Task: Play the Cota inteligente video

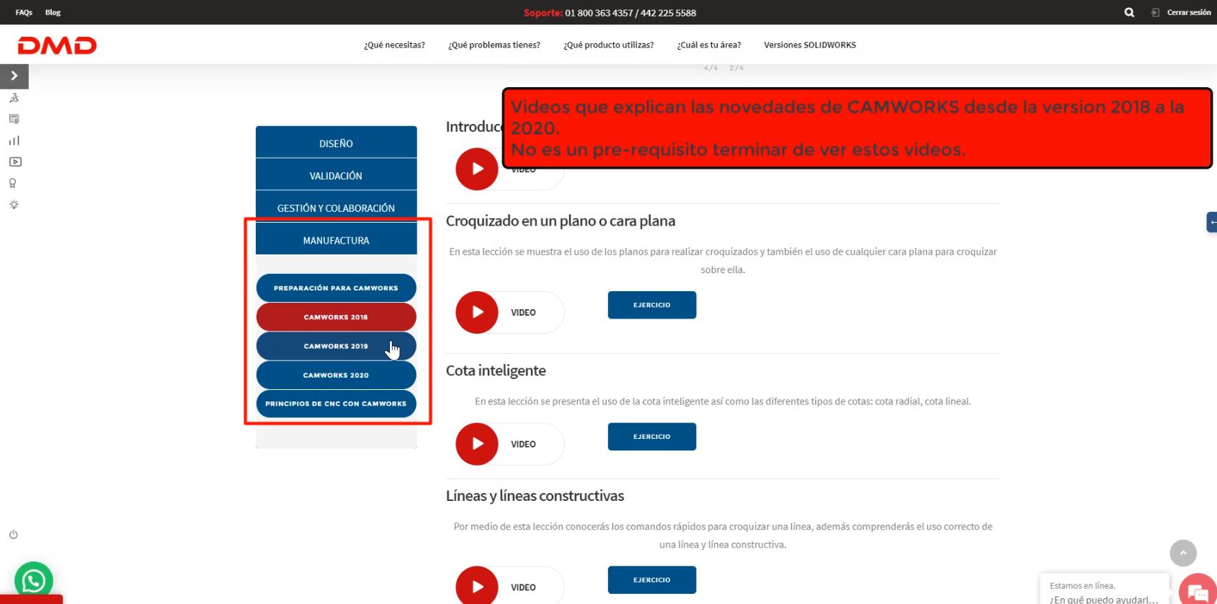Action: coord(477,444)
